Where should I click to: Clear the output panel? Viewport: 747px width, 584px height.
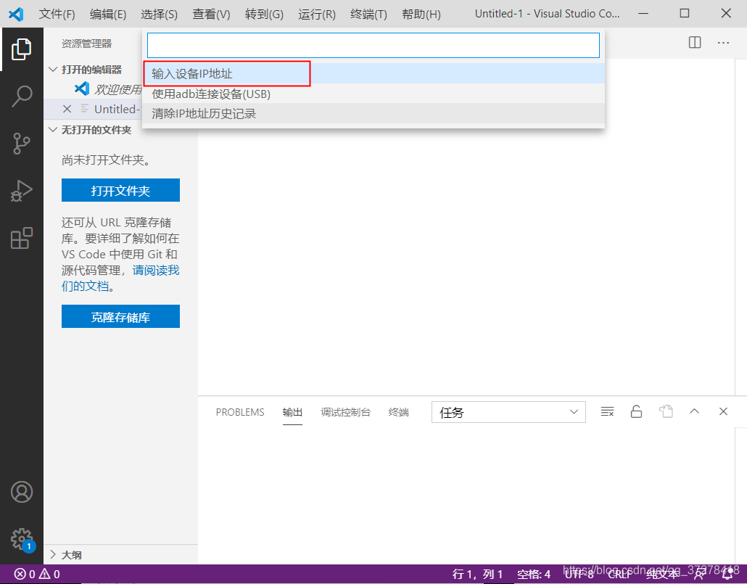[x=607, y=411]
